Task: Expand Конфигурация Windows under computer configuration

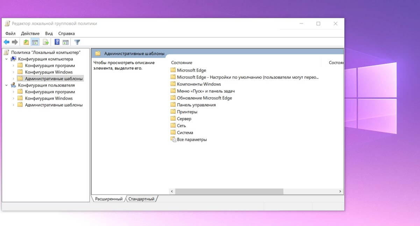Action: pyautogui.click(x=13, y=72)
